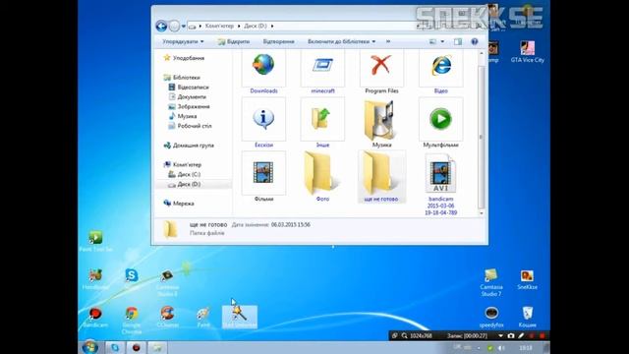Open the Відео folder with Internet Explorer icon

tap(440, 72)
